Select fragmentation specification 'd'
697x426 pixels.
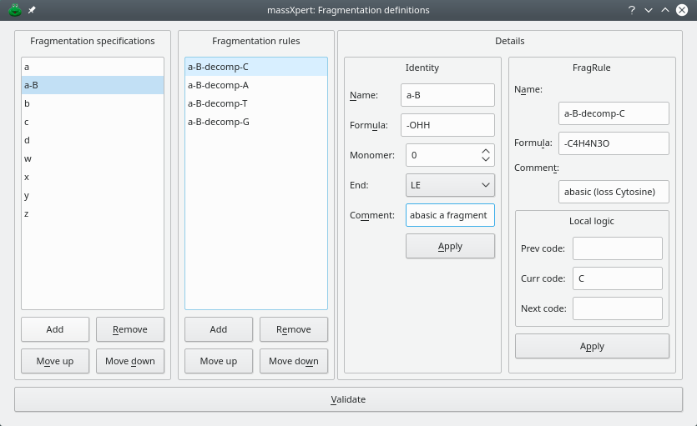[93, 140]
